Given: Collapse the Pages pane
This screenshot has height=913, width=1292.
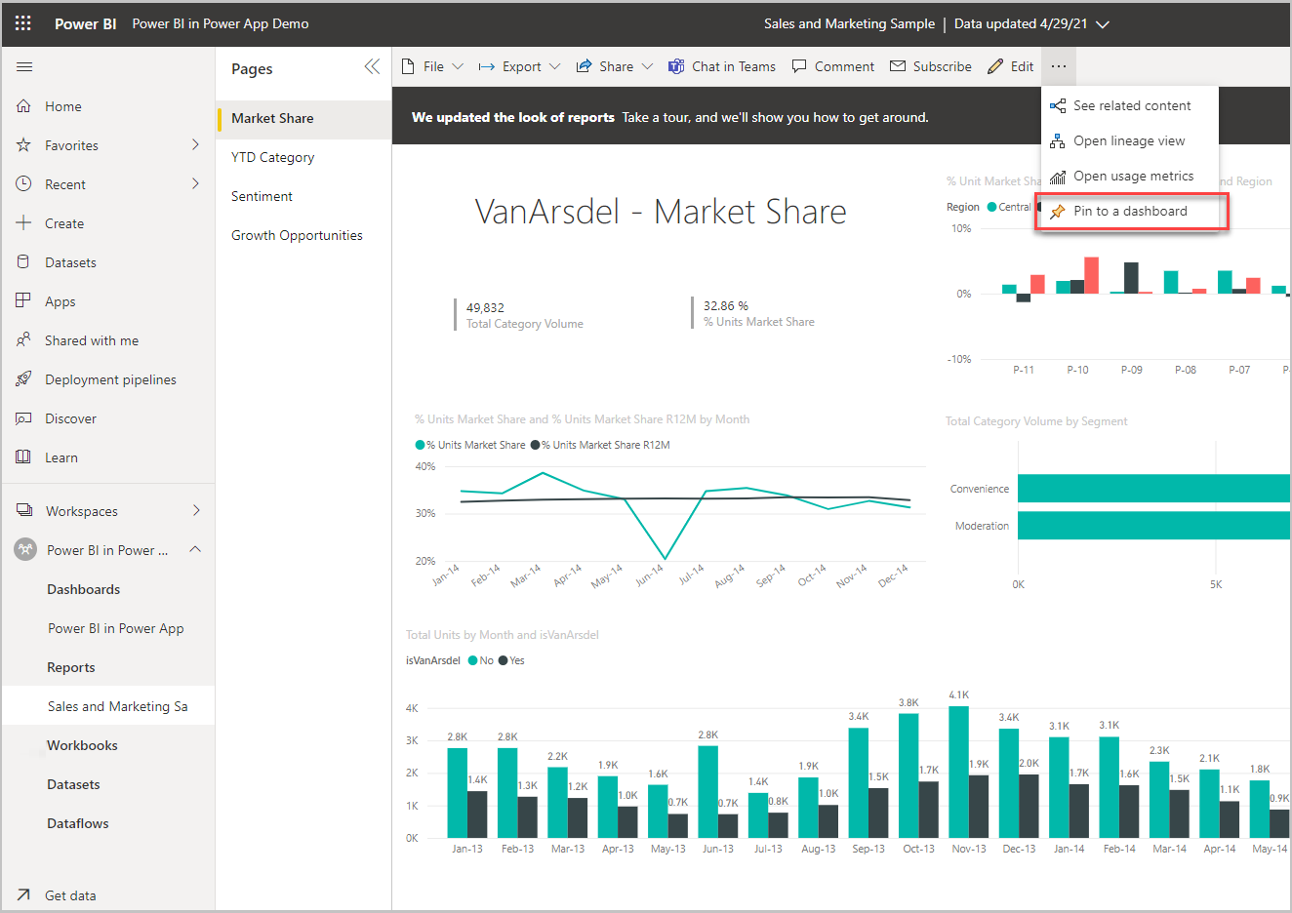Looking at the screenshot, I should click(372, 66).
